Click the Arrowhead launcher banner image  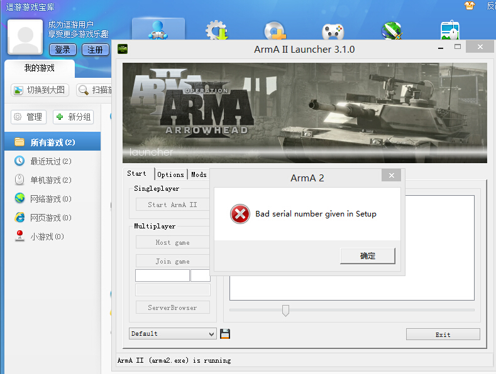tap(305, 113)
